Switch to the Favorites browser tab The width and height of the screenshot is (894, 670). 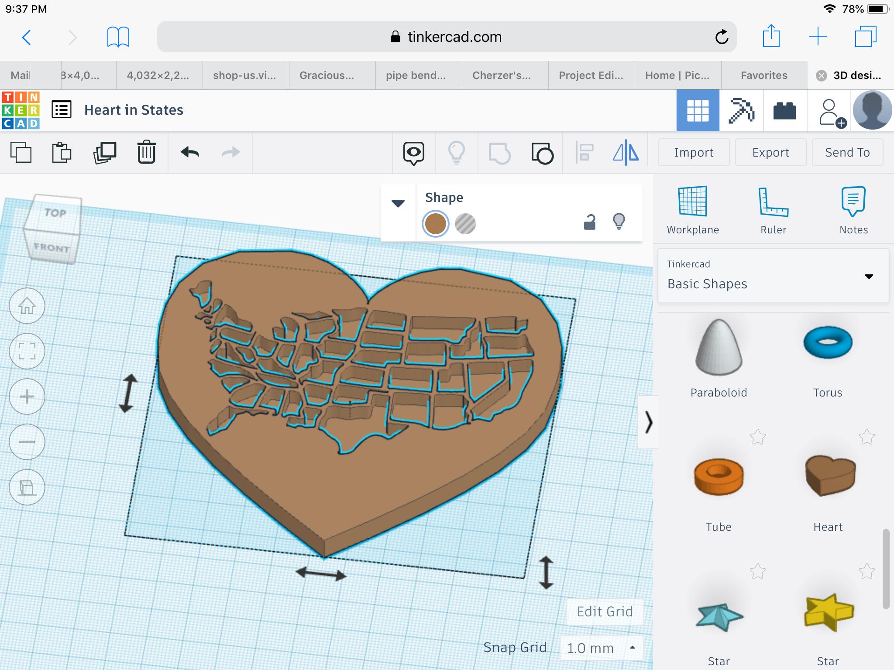click(x=764, y=75)
